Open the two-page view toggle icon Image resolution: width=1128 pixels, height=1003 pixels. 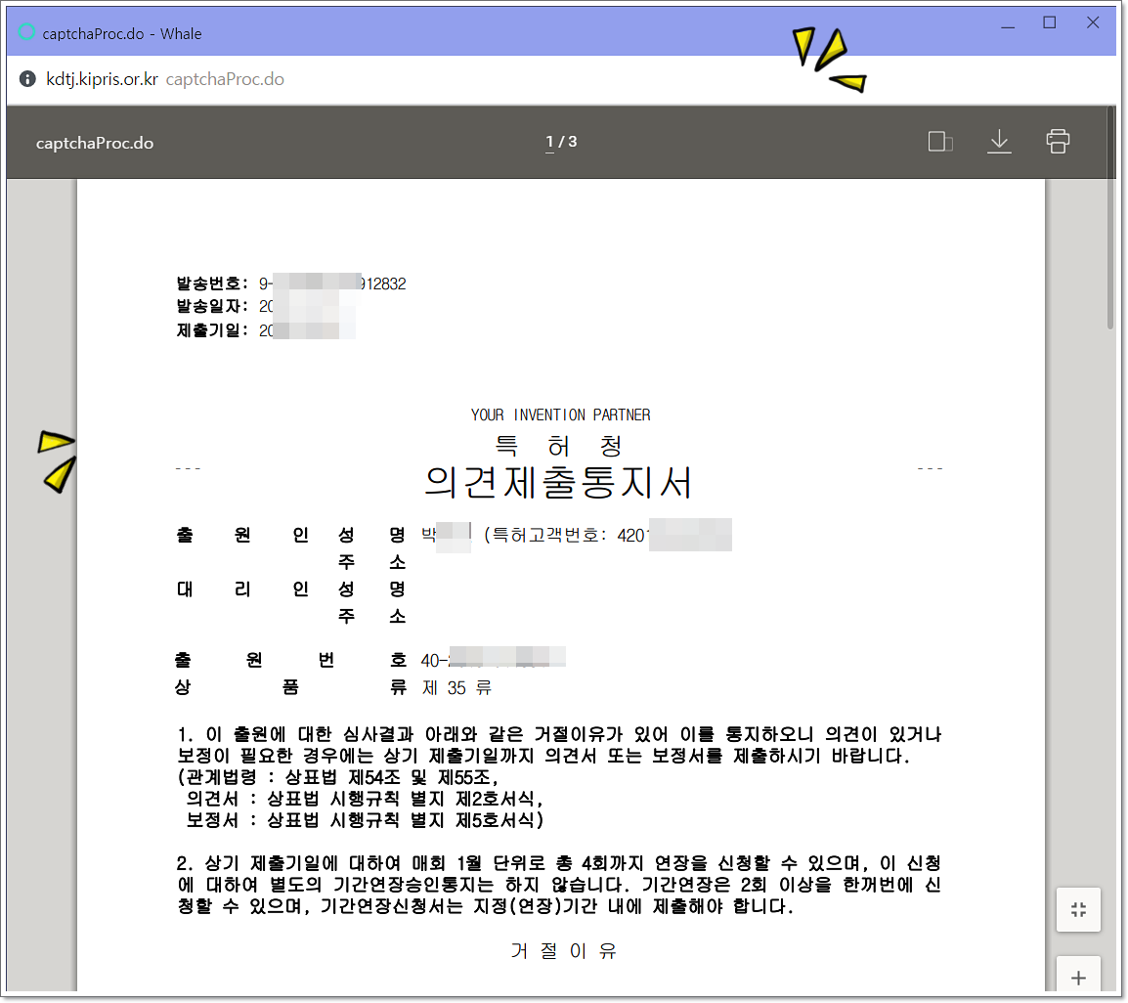click(940, 142)
